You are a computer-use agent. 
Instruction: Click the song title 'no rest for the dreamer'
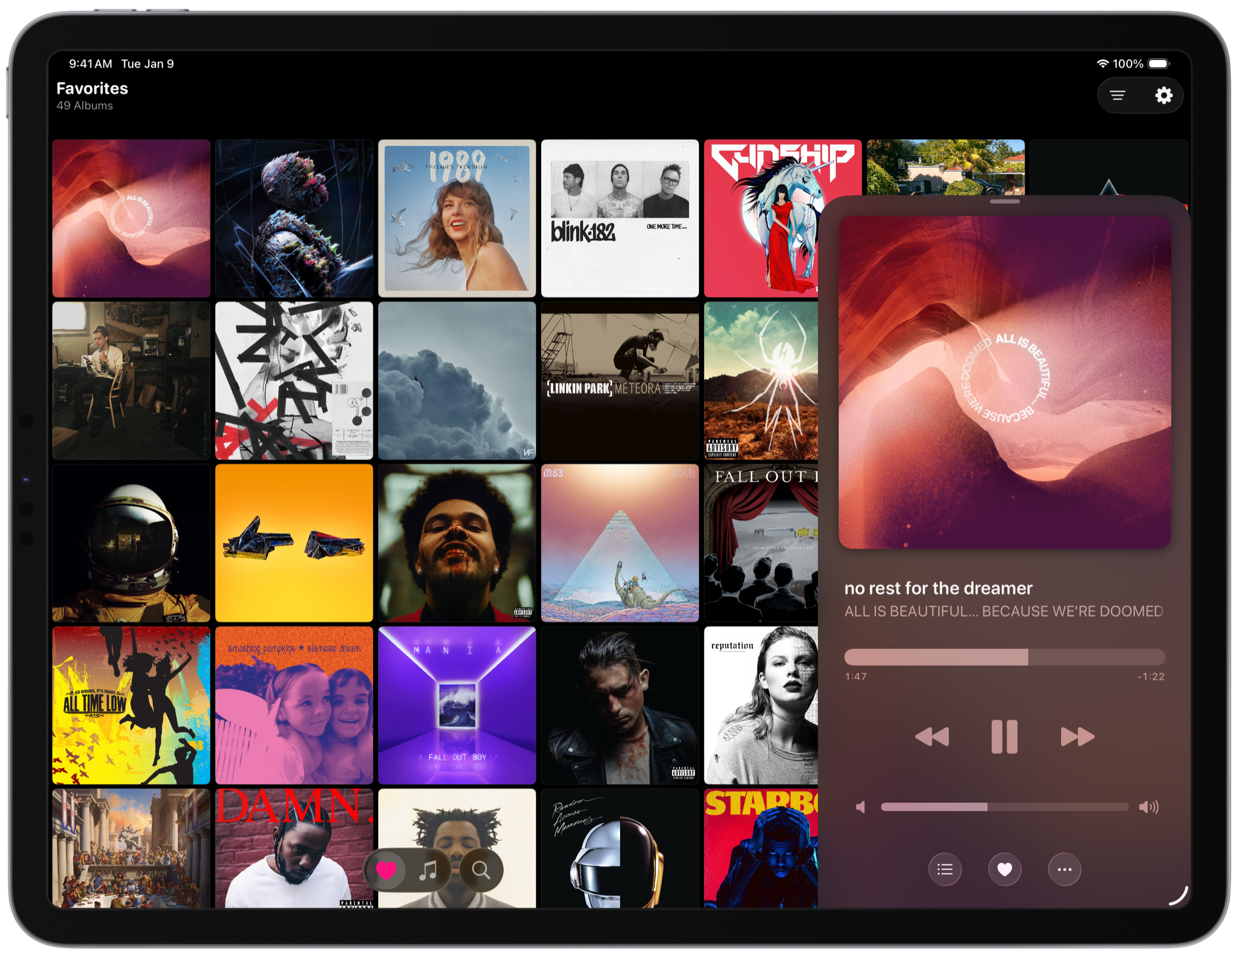pos(938,588)
